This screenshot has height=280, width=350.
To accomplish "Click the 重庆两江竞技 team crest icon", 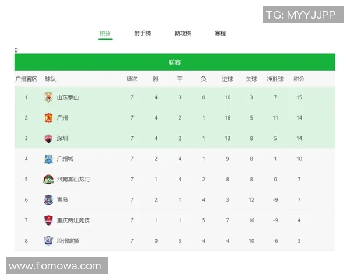I will pyautogui.click(x=48, y=220).
